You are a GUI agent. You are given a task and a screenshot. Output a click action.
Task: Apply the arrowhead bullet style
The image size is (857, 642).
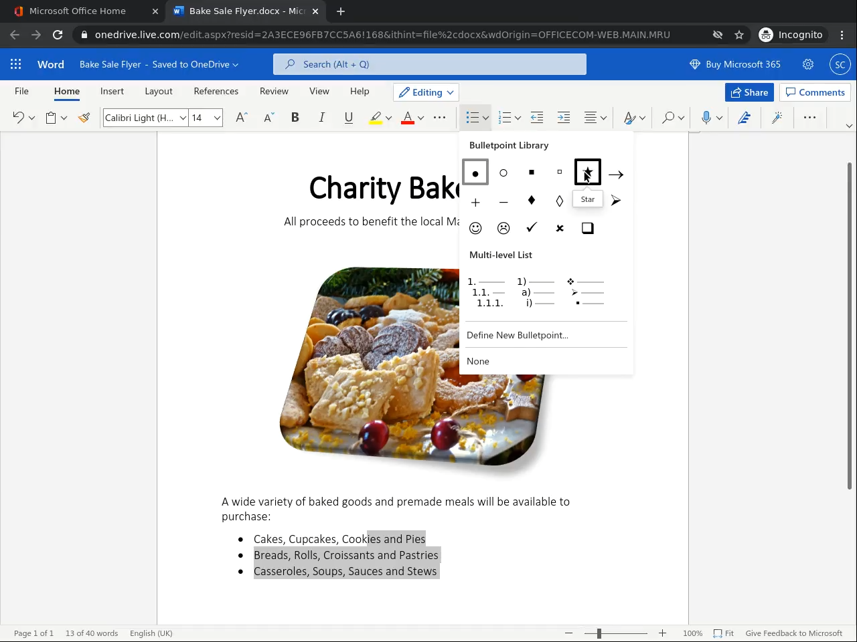(616, 201)
